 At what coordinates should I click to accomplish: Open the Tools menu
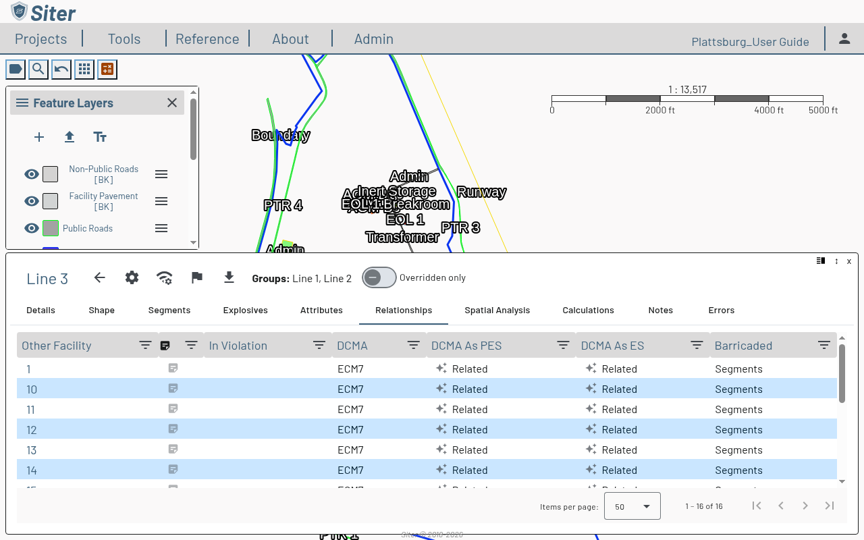(124, 38)
